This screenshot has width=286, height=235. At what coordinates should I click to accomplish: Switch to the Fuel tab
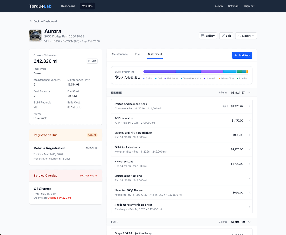tap(138, 54)
